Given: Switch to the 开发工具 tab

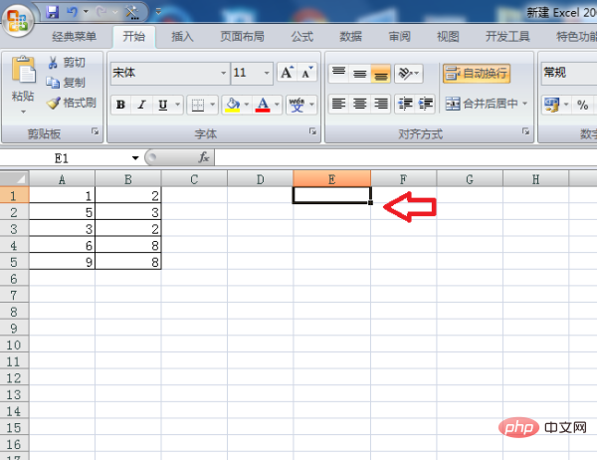Looking at the screenshot, I should tap(507, 37).
